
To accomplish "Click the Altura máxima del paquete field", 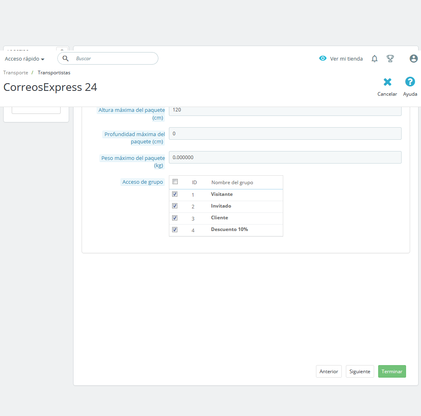I will click(285, 111).
